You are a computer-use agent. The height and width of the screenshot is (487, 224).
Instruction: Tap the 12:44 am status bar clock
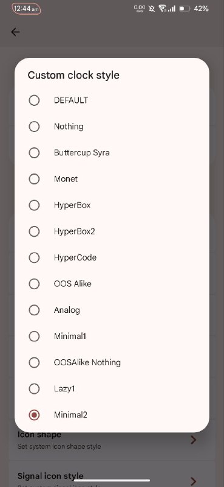click(x=26, y=9)
